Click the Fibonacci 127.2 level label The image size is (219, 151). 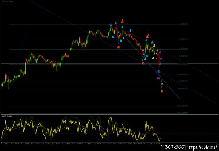(182, 106)
